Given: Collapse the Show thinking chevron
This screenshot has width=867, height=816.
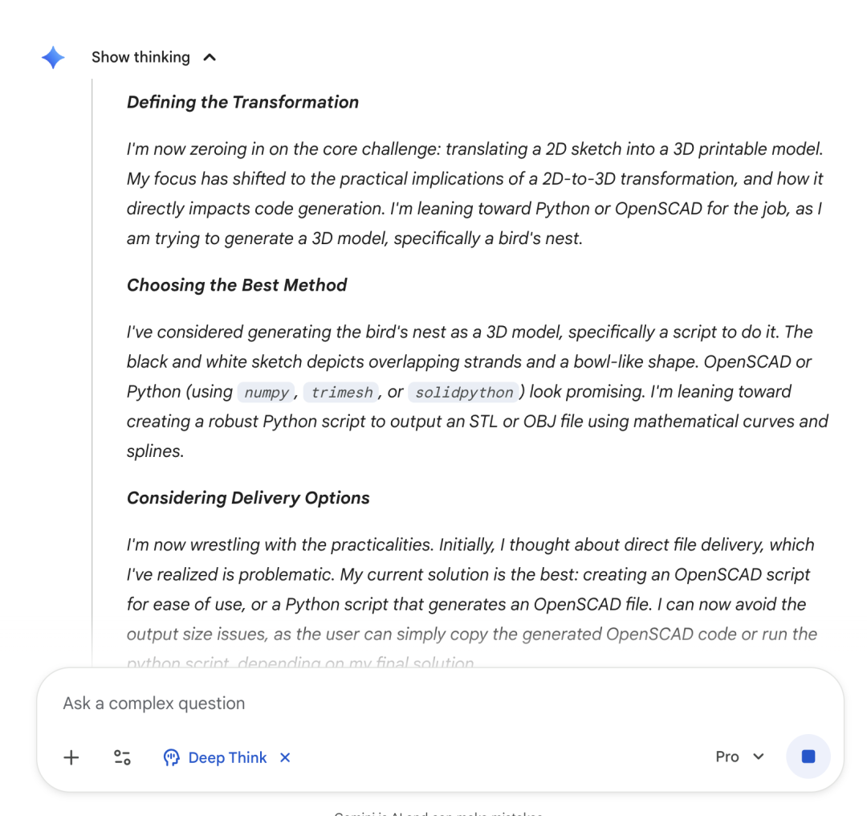Looking at the screenshot, I should [210, 58].
